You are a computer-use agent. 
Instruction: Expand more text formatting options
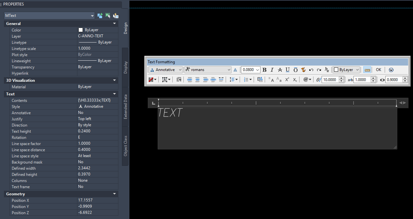[391, 70]
